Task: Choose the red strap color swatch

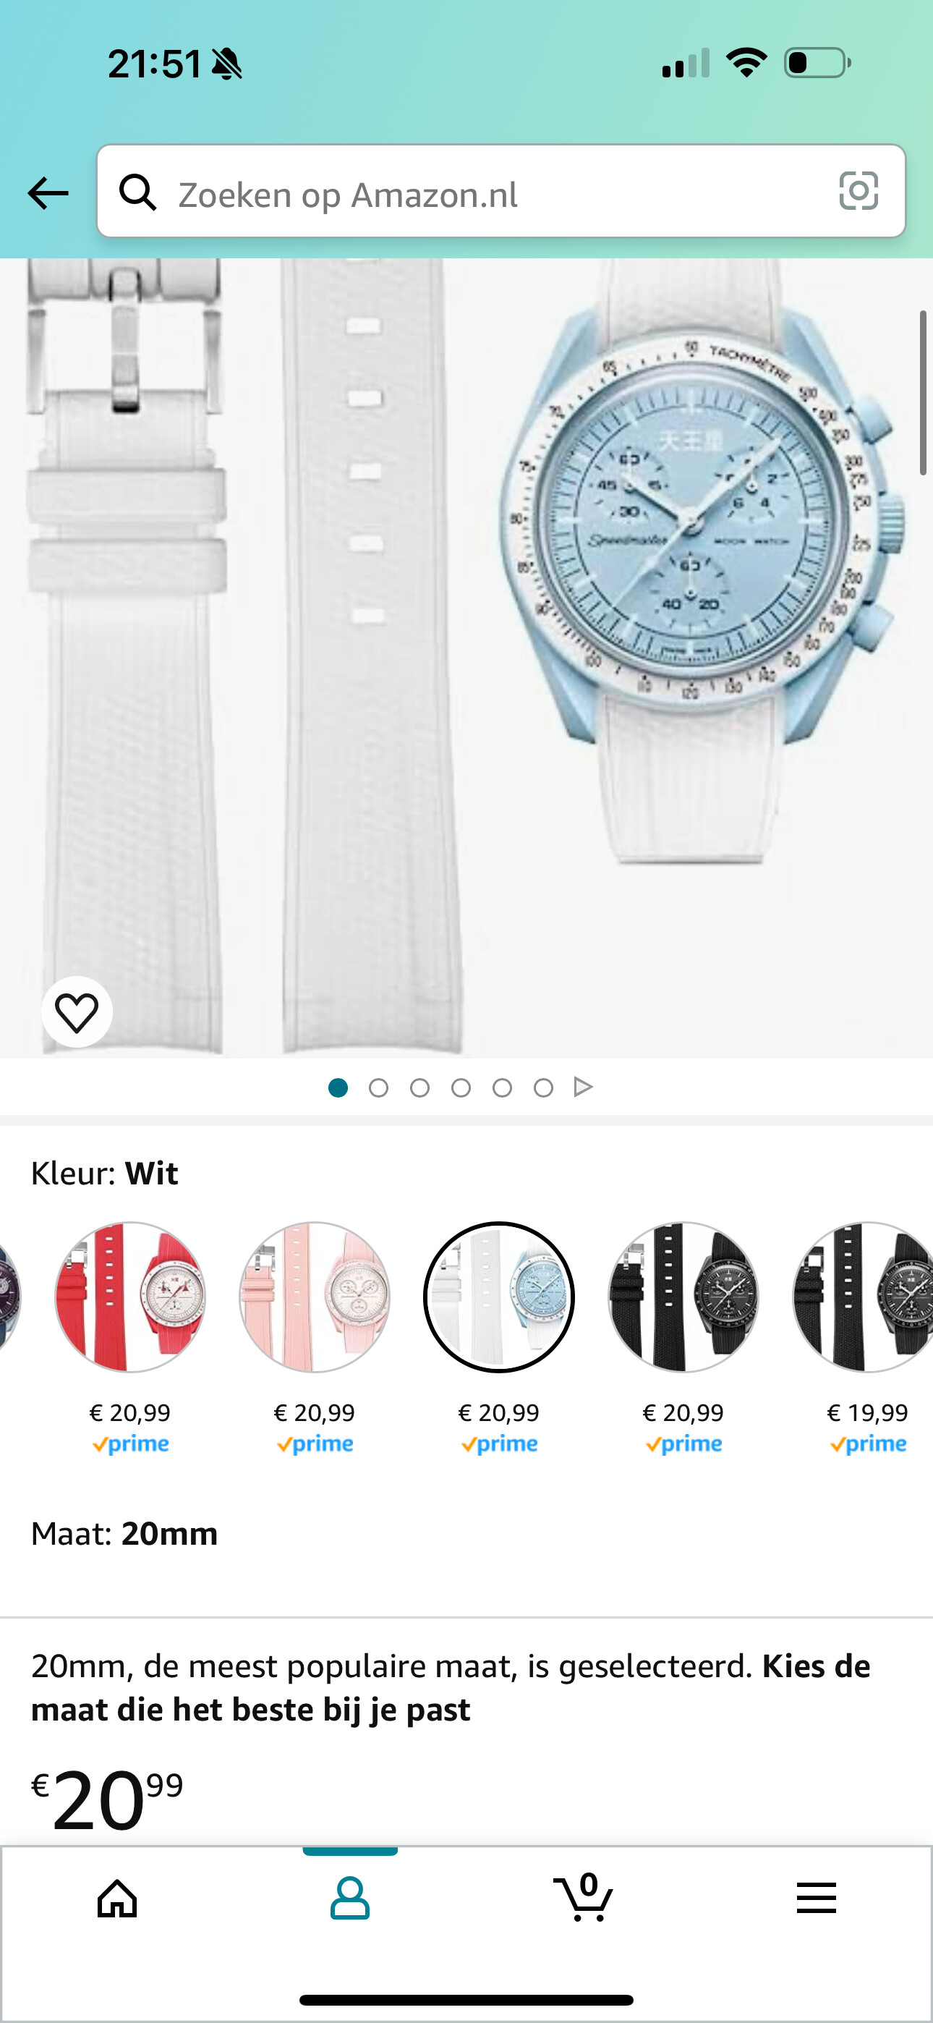Action: point(130,1297)
